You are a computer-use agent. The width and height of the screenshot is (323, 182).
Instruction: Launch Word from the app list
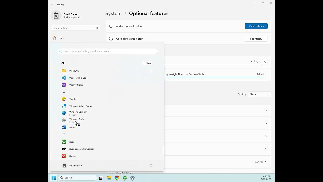[x=72, y=128]
